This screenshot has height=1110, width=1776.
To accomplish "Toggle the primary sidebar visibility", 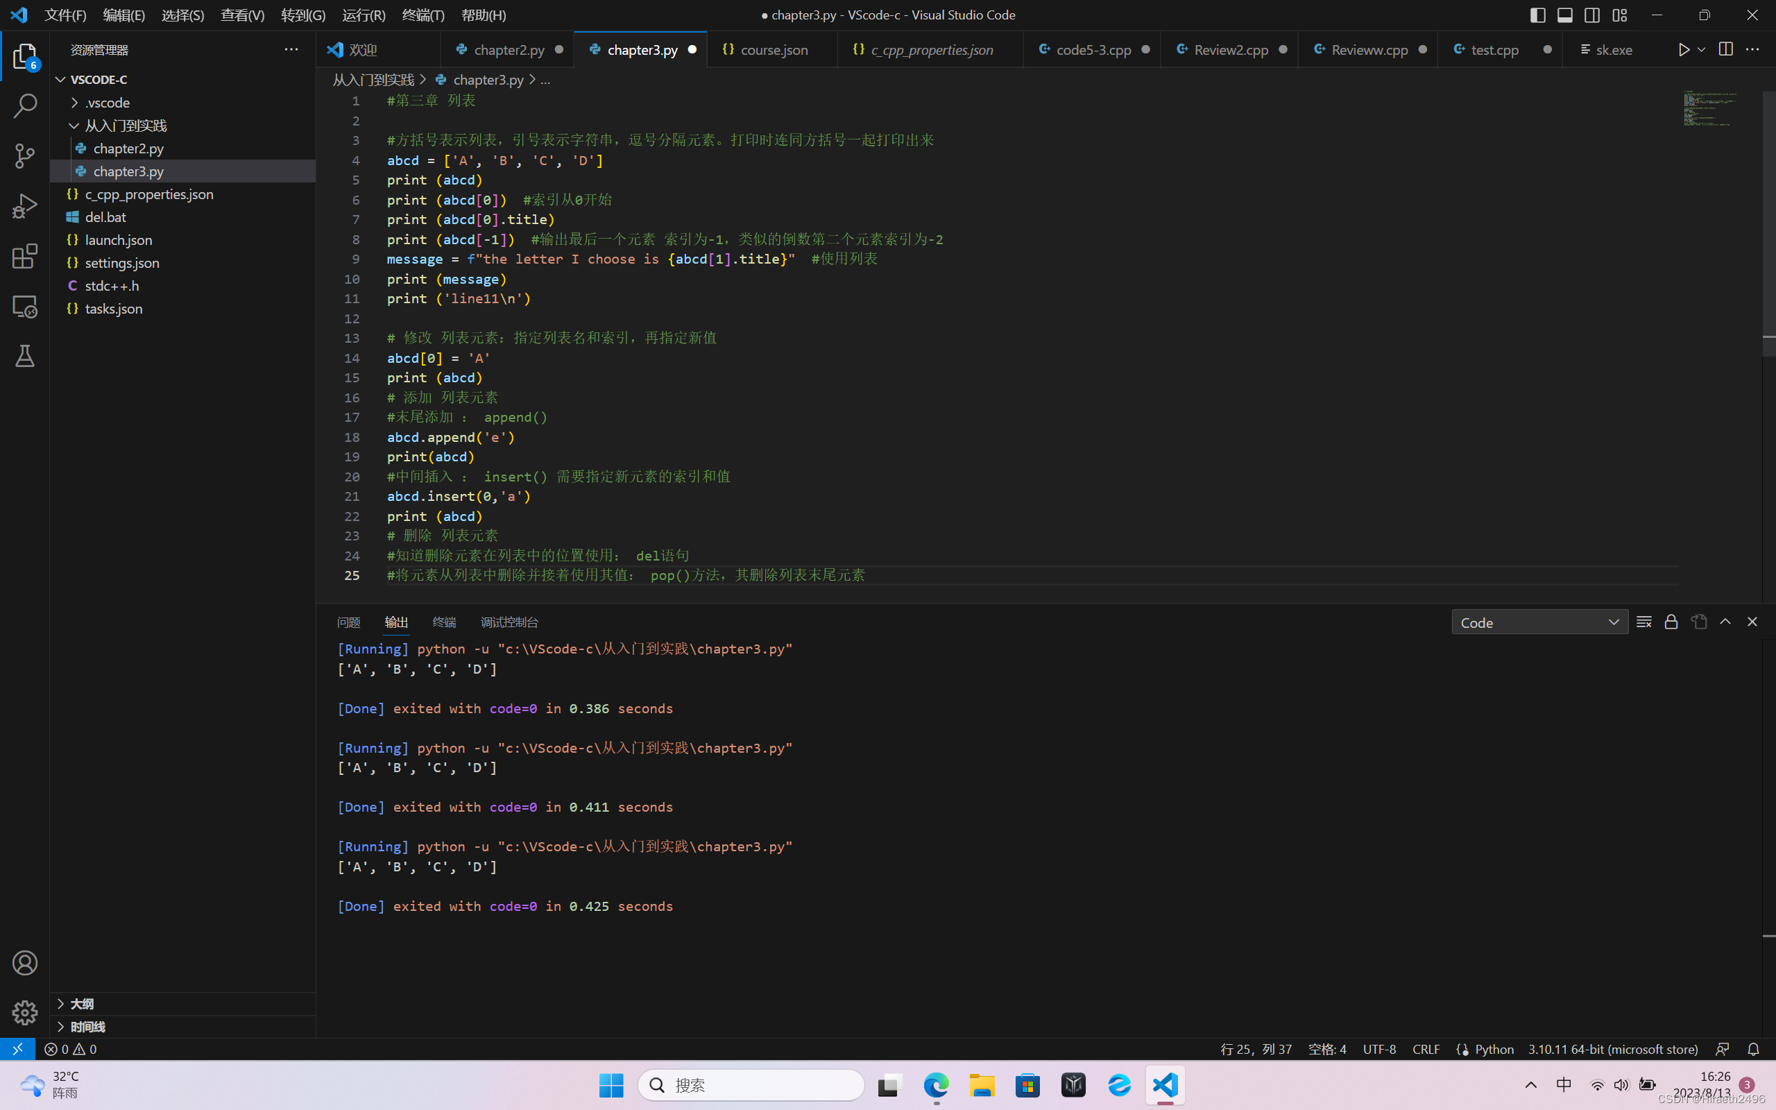I will 1537,15.
